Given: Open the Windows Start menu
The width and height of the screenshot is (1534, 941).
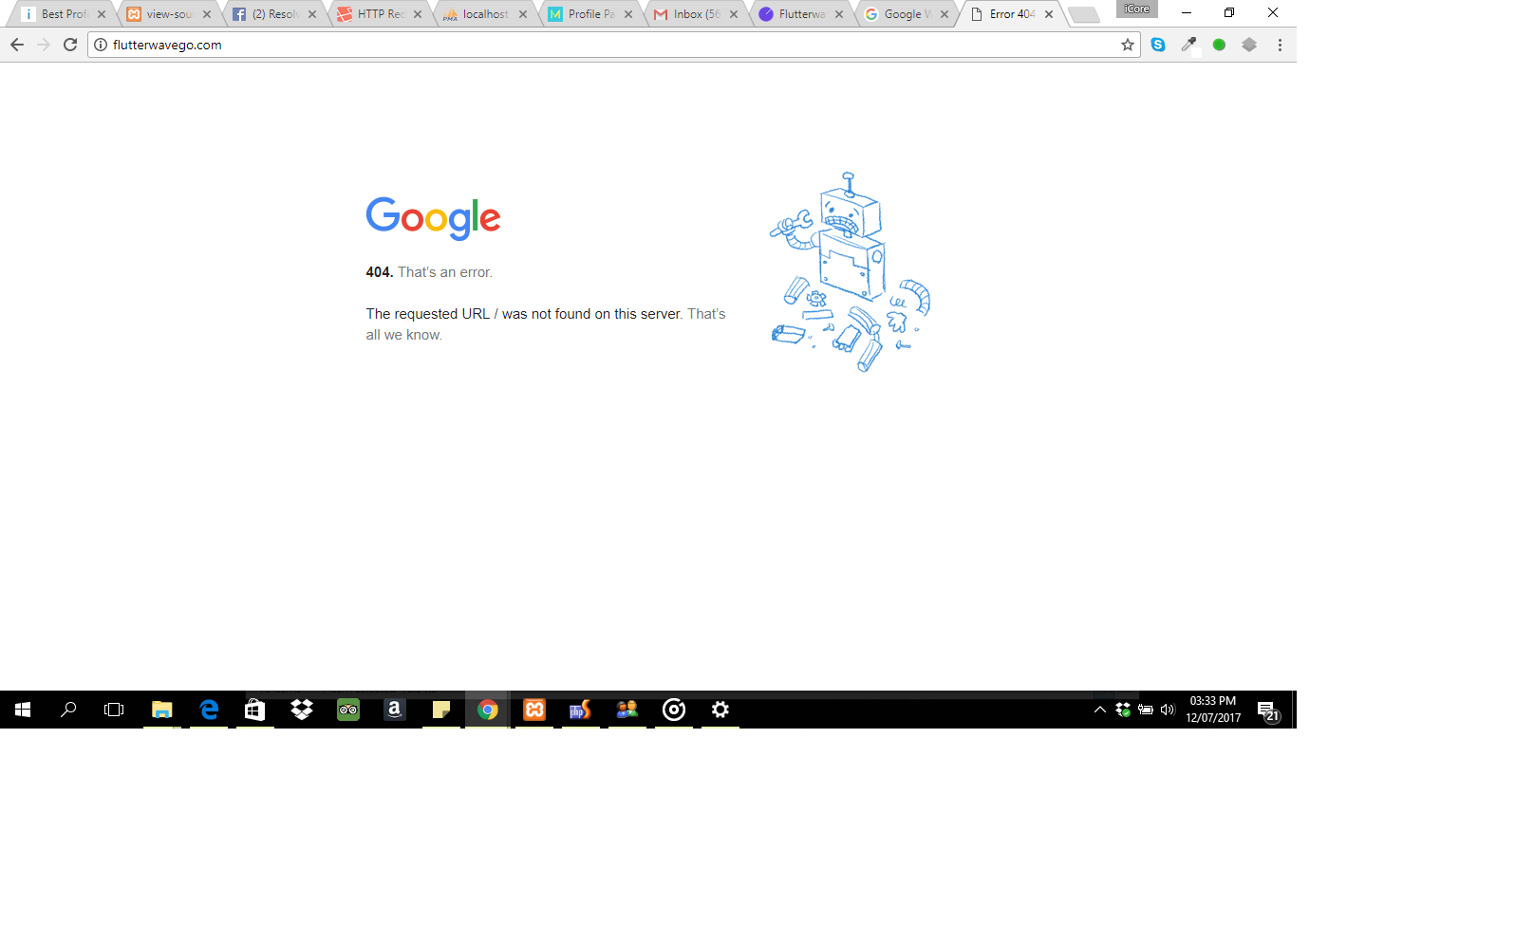Looking at the screenshot, I should tap(23, 710).
